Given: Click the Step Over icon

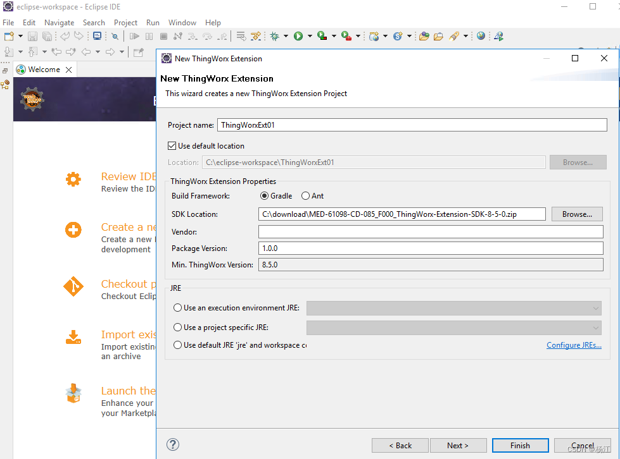Looking at the screenshot, I should click(x=207, y=36).
